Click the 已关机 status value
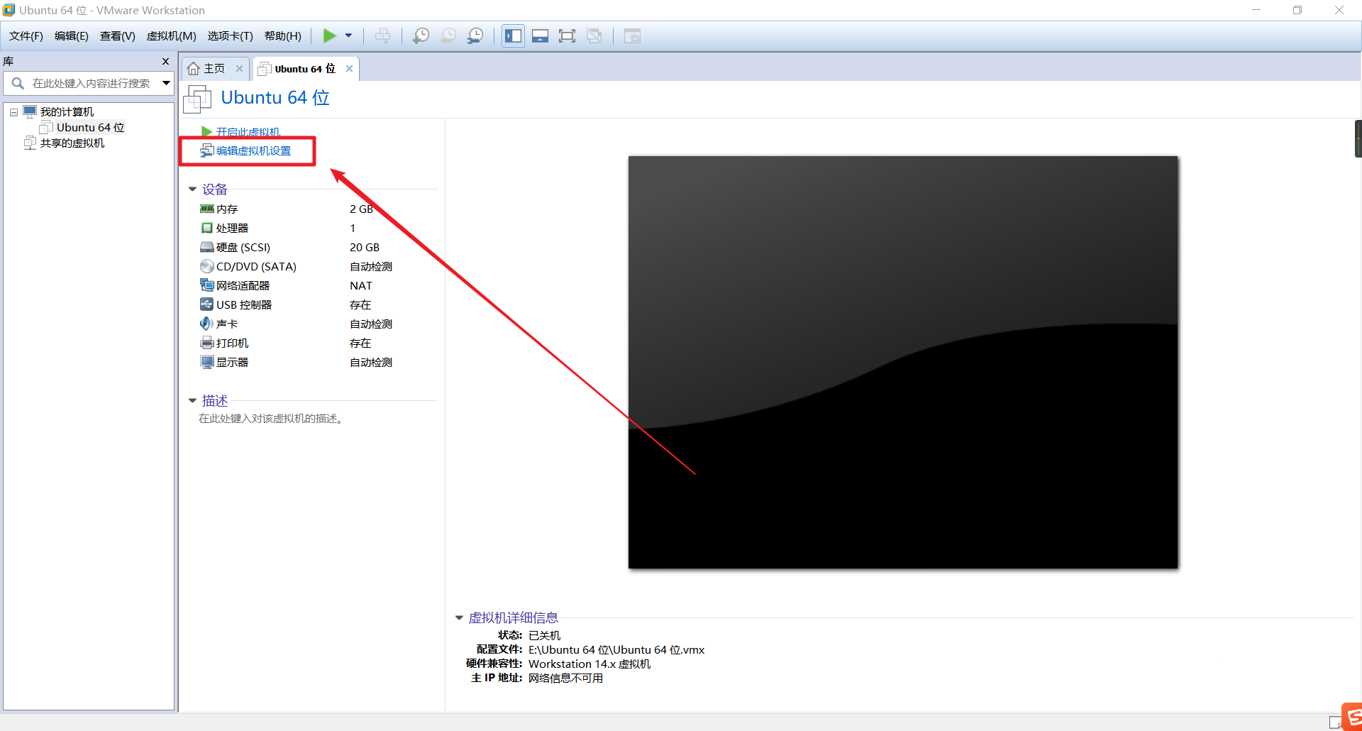This screenshot has height=731, width=1362. click(544, 636)
